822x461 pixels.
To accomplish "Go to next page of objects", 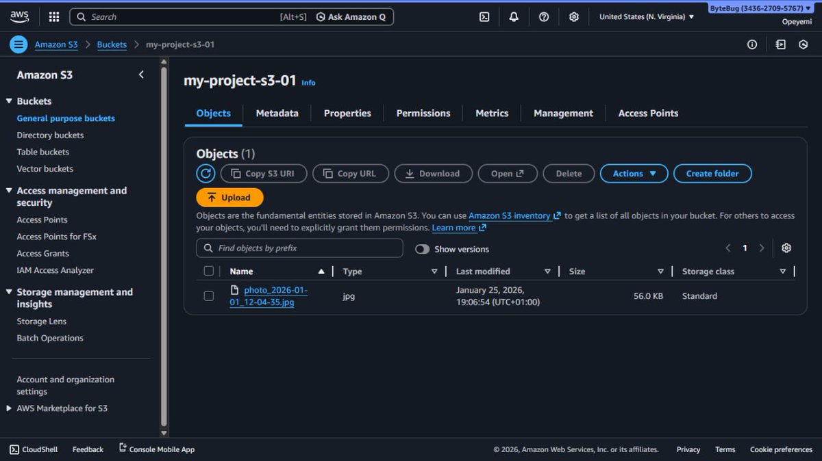I will (x=762, y=248).
